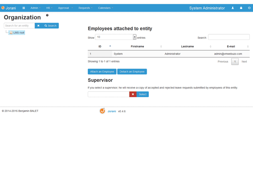Click the Jorani link in footer
Screen dimensions: 253x169
pos(111,111)
